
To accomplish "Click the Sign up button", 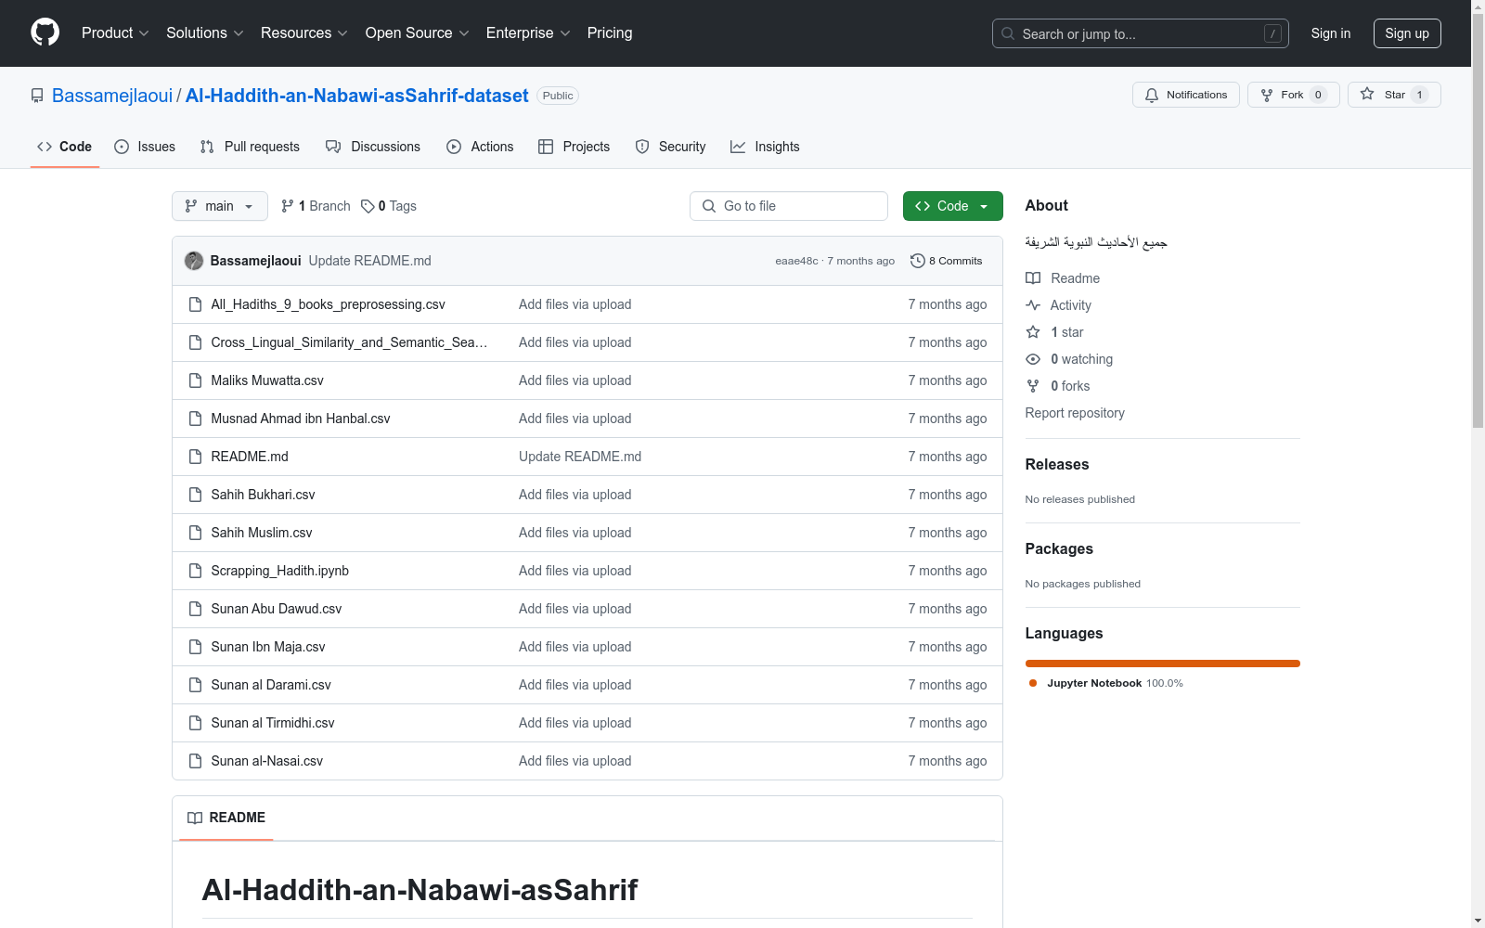I will click(1407, 33).
